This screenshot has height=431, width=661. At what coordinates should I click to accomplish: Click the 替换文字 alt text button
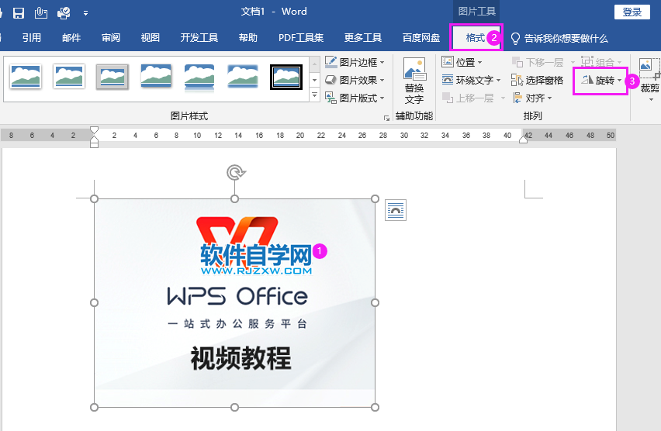tap(414, 81)
